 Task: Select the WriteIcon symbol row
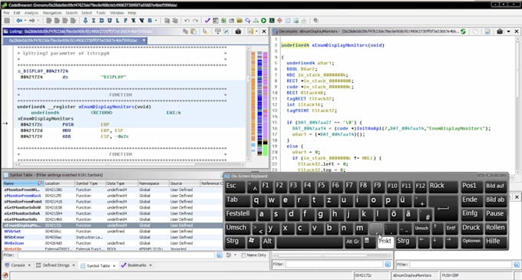112,243
